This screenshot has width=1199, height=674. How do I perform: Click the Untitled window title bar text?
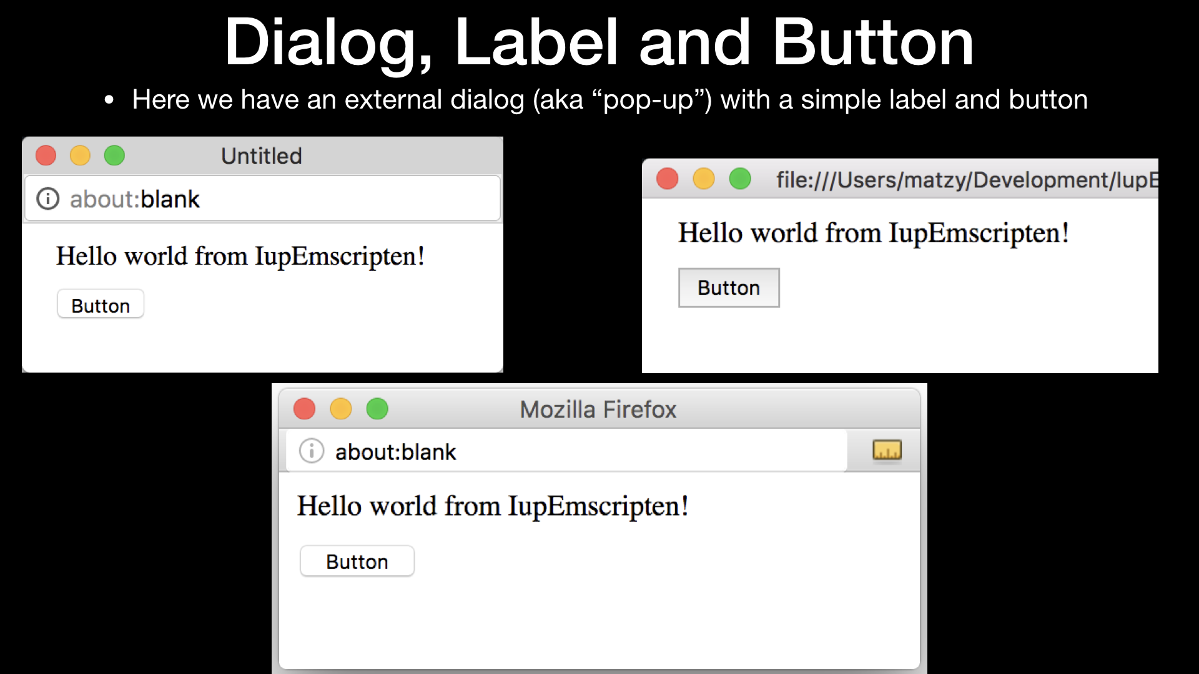pyautogui.click(x=261, y=156)
